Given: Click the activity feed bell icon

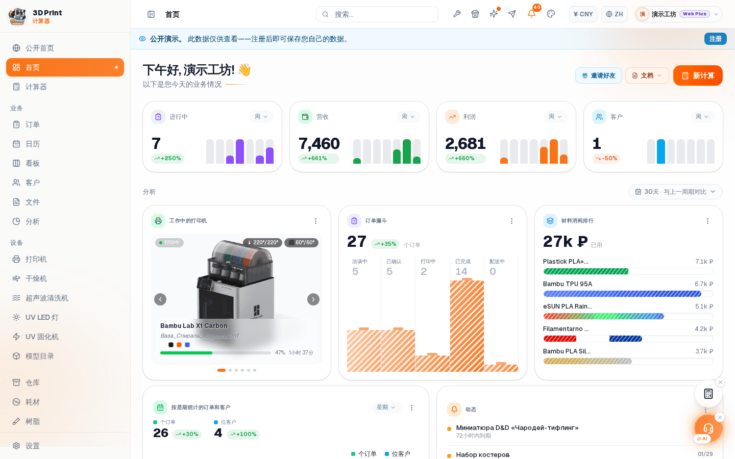Looking at the screenshot, I should (x=454, y=410).
